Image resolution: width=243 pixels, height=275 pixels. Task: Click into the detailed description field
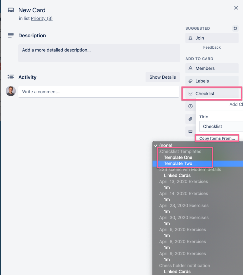(x=99, y=53)
